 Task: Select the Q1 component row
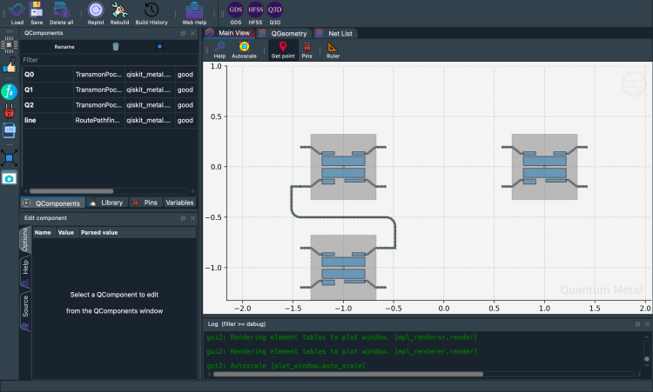pyautogui.click(x=109, y=90)
